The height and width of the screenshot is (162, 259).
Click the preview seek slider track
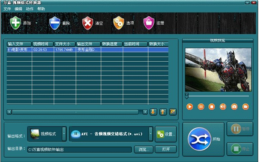pos(219,96)
